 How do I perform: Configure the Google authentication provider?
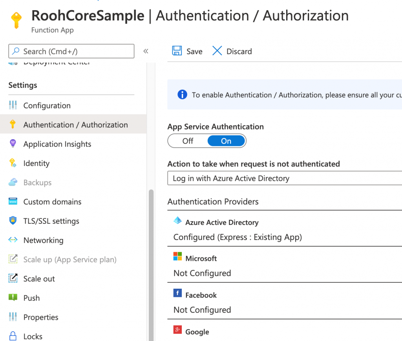point(285,331)
